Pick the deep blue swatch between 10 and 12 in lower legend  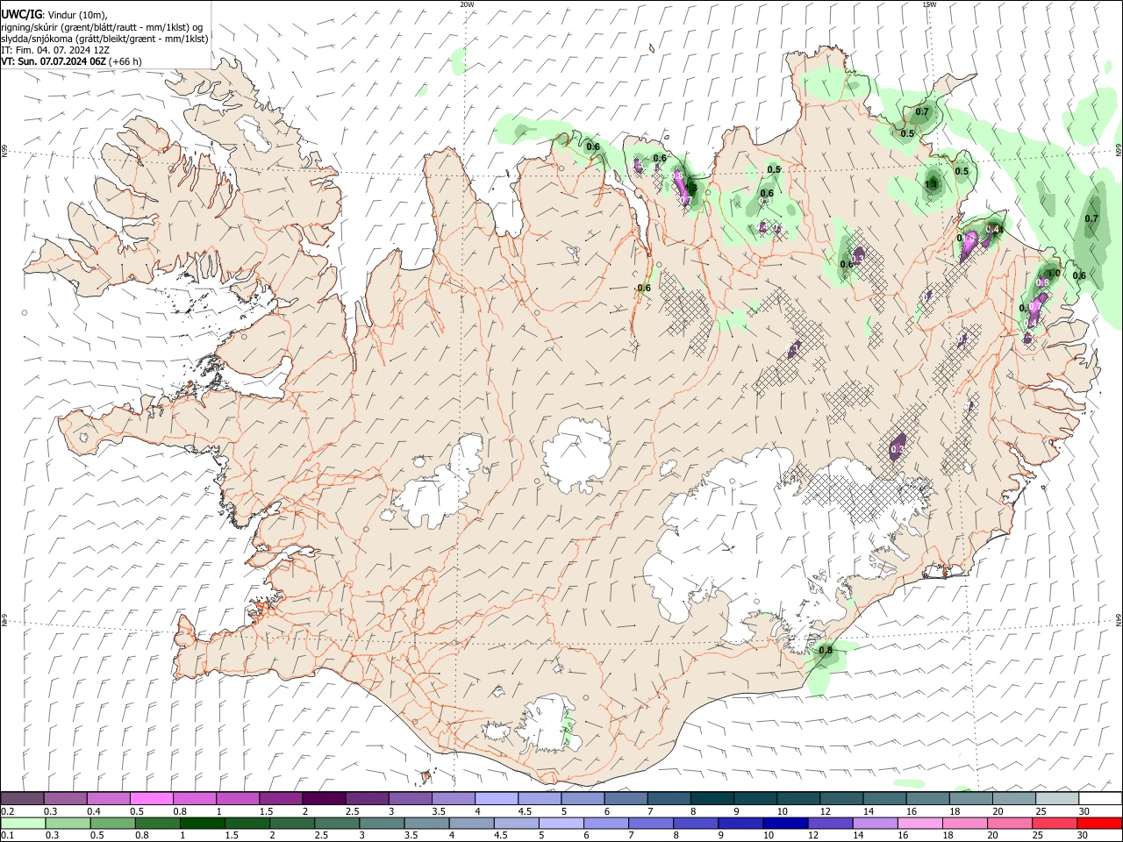coord(784,824)
